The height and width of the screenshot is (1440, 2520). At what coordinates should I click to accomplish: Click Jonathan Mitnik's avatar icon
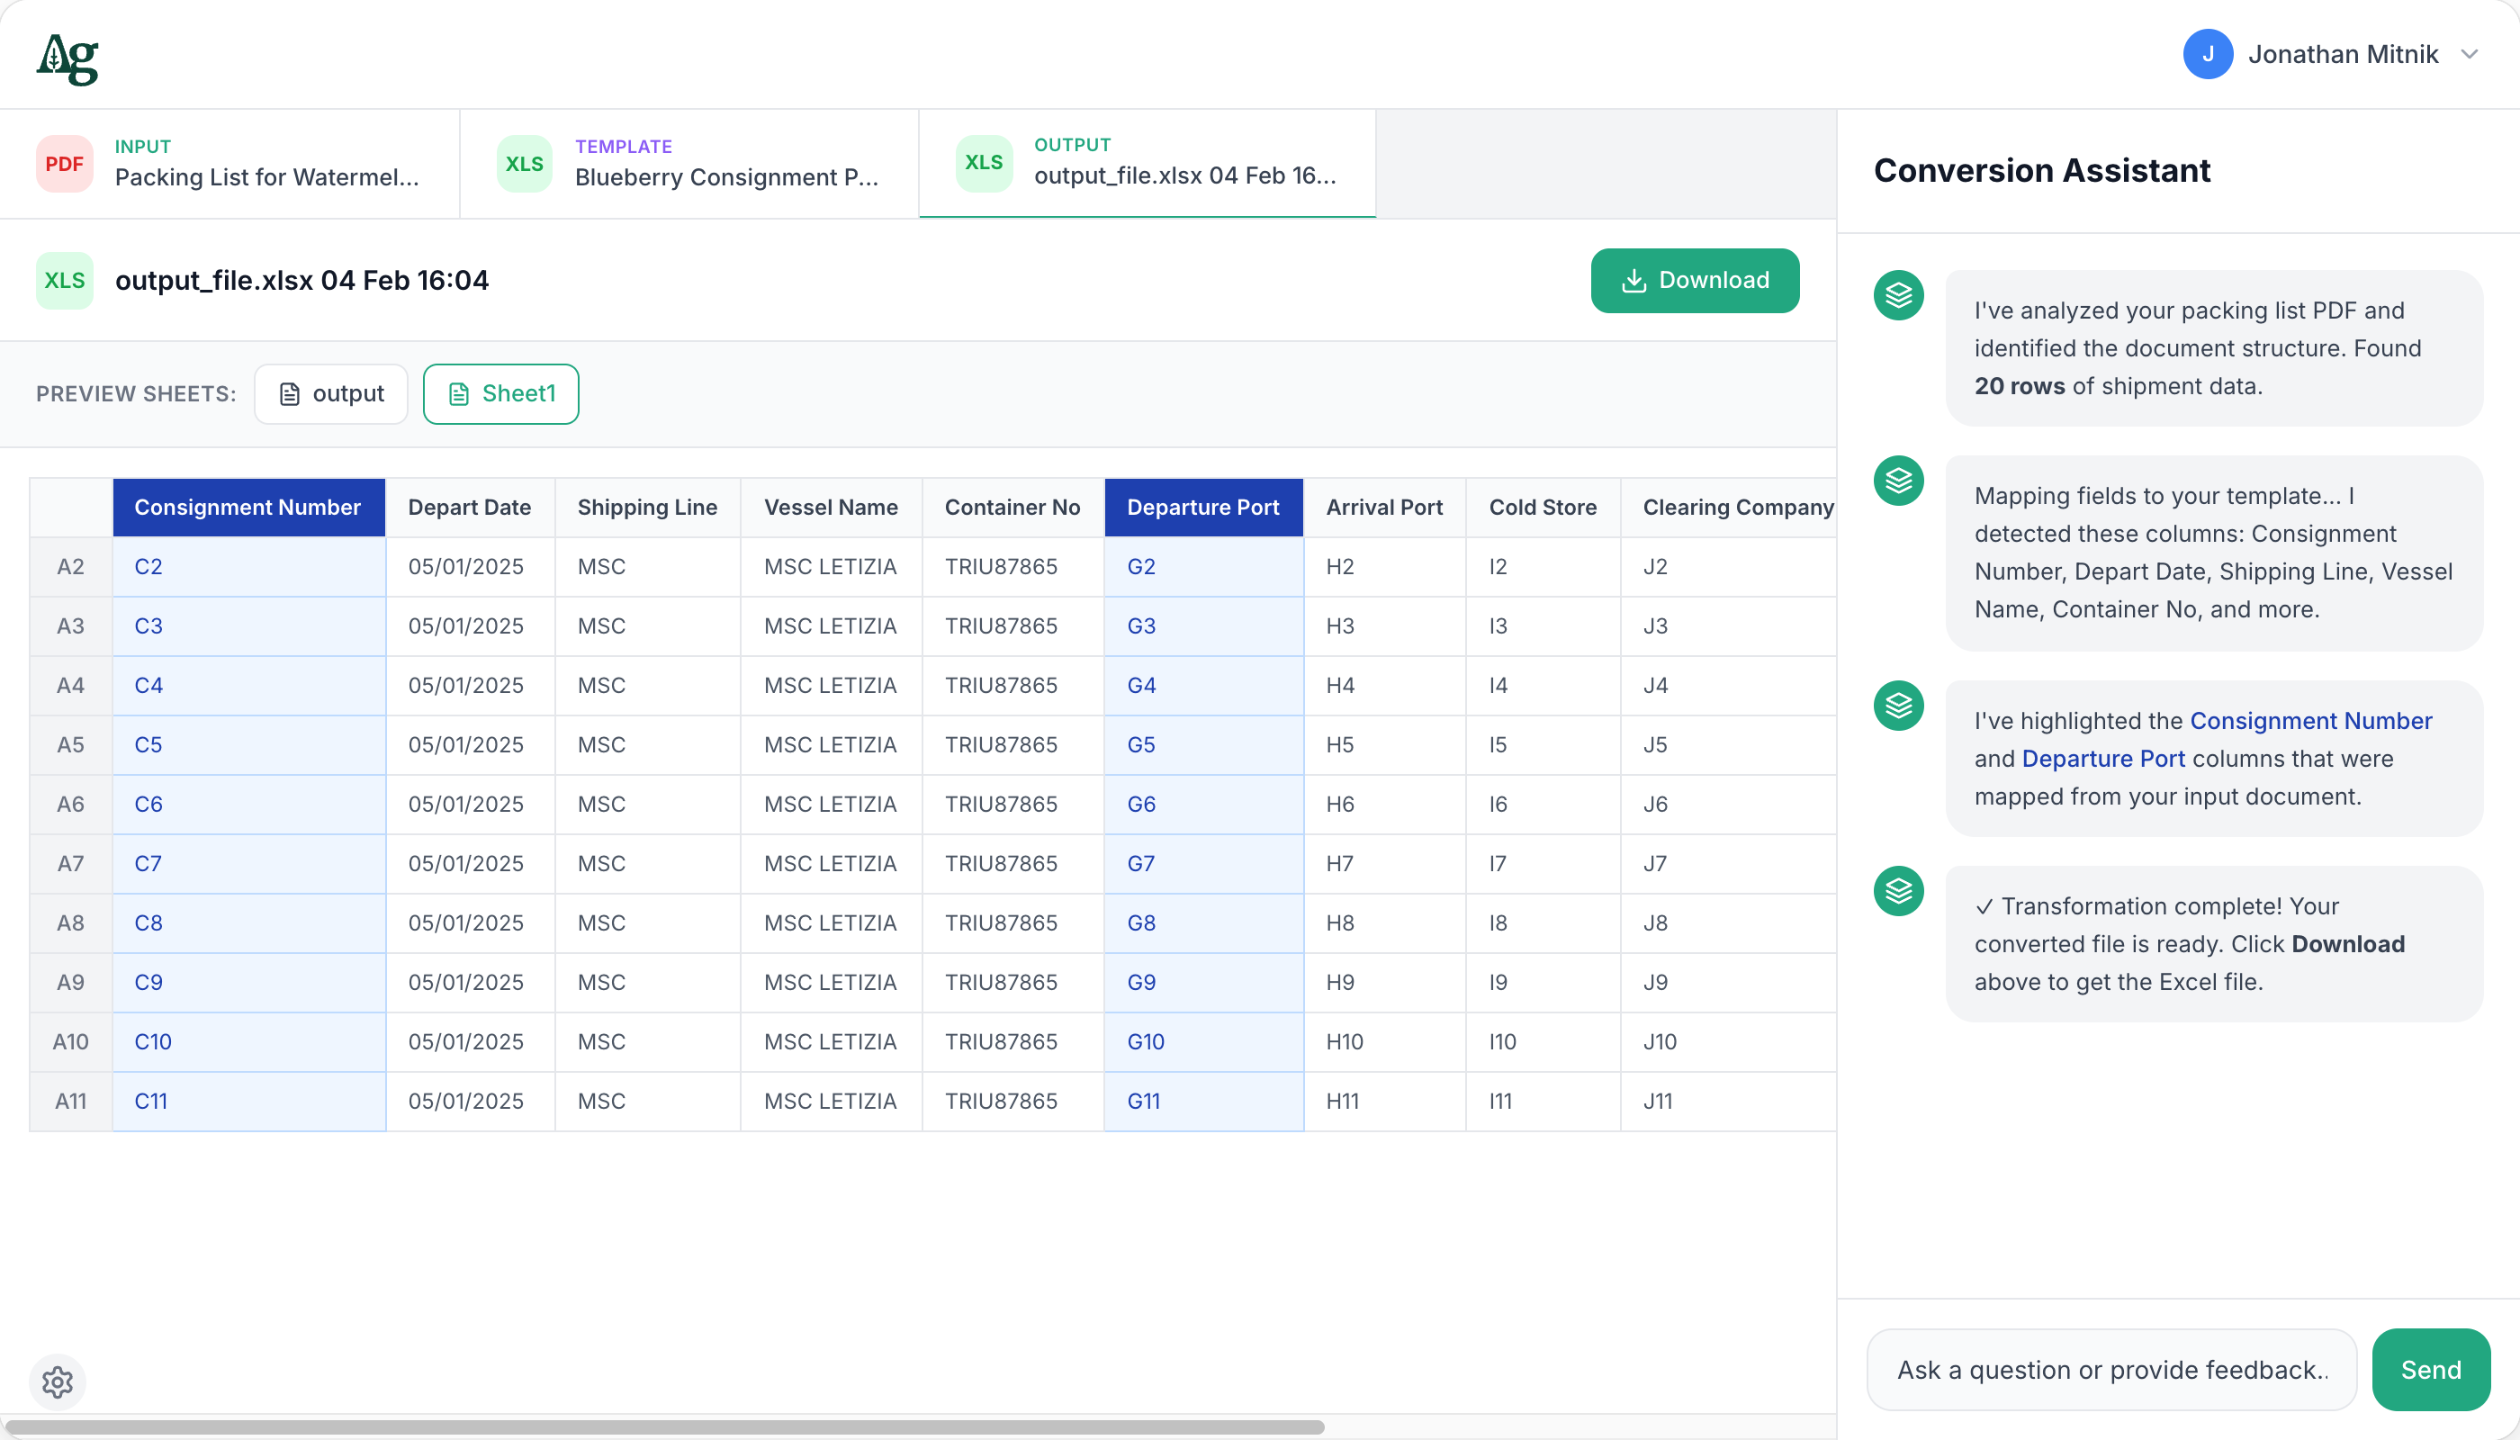click(2208, 54)
